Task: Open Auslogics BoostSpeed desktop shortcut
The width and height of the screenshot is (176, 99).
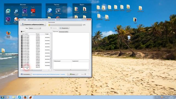Action: [50, 11]
